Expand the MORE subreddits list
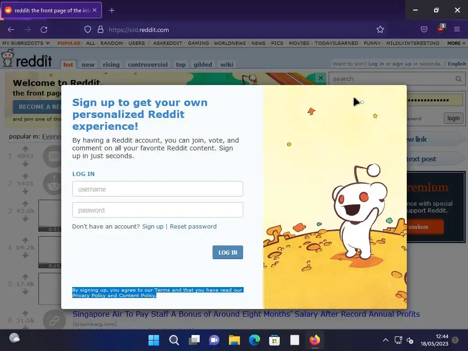Screen dimensions: 468x351 pos(456,43)
